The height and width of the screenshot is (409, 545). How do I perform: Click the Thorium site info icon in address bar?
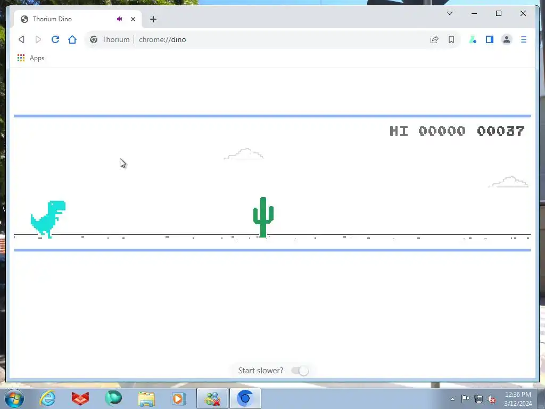(94, 39)
